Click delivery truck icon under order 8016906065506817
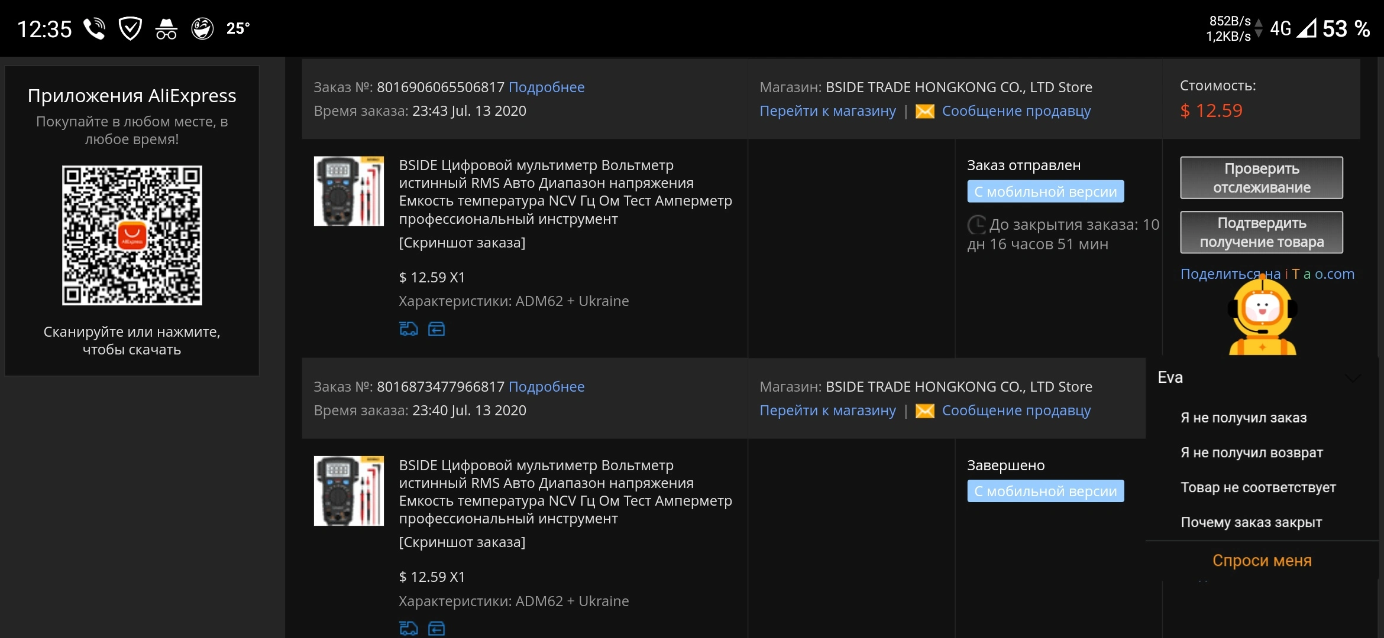The width and height of the screenshot is (1384, 638). [x=409, y=328]
